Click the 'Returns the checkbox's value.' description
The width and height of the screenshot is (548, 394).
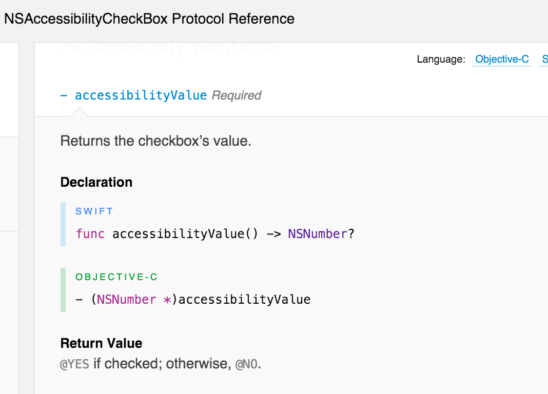[155, 141]
